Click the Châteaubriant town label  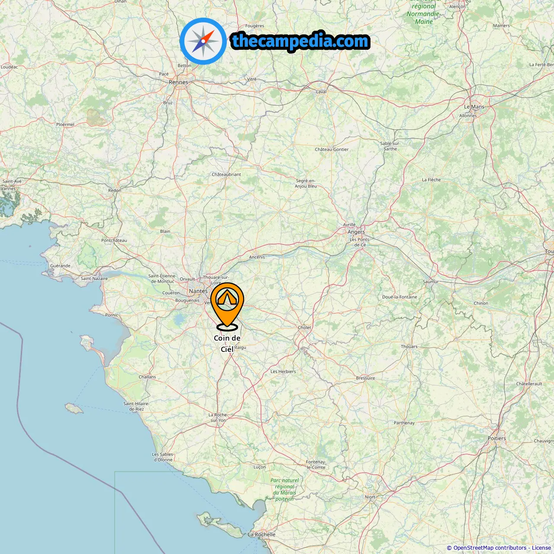click(226, 174)
